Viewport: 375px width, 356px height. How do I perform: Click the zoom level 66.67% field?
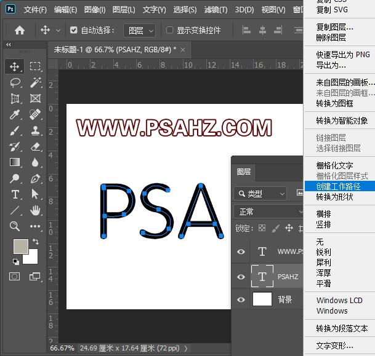(62, 348)
